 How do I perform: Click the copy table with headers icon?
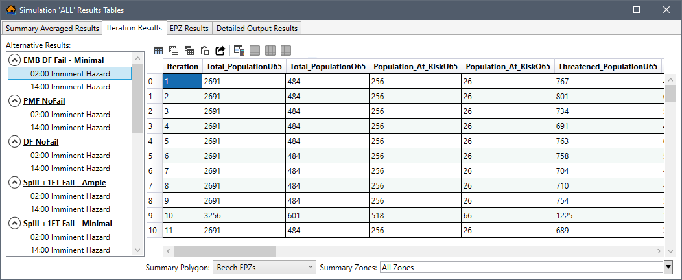tap(189, 51)
